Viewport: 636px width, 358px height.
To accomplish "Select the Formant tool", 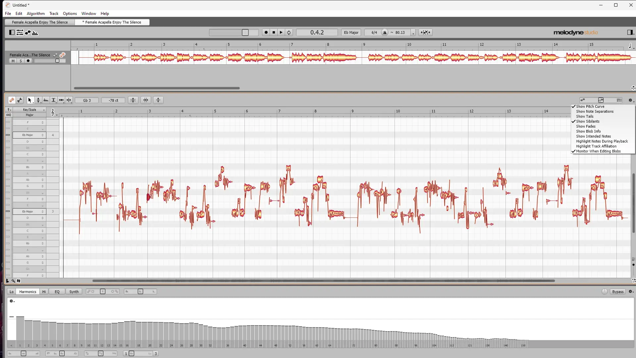I will [x=54, y=100].
